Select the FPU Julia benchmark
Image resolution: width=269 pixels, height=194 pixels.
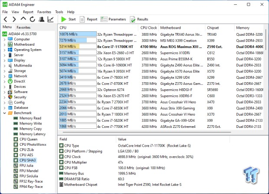click(26, 166)
